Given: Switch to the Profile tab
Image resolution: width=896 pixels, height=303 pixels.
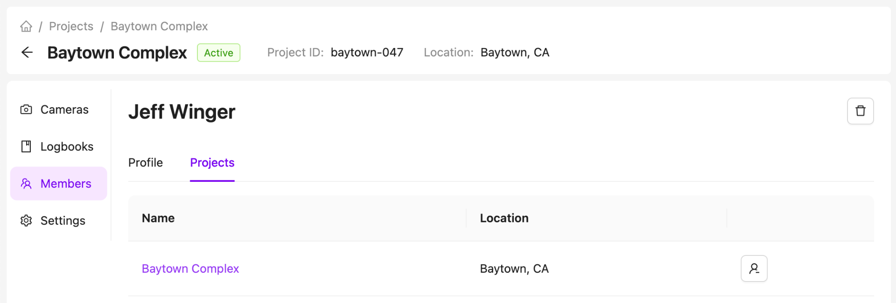Looking at the screenshot, I should click(146, 163).
